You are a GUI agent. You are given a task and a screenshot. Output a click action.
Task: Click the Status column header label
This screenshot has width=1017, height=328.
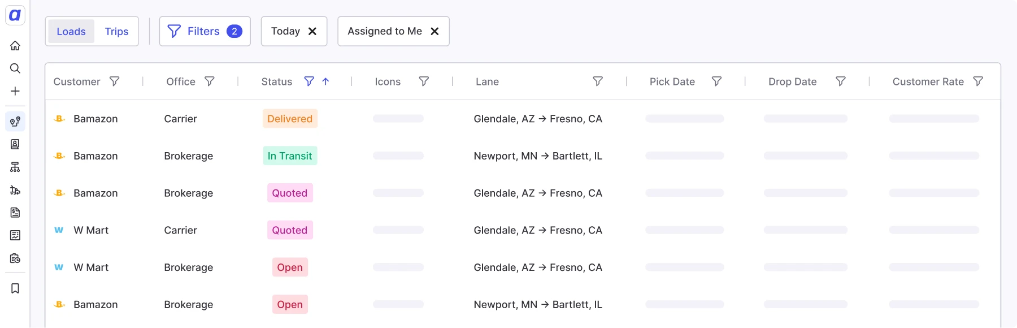tap(277, 81)
